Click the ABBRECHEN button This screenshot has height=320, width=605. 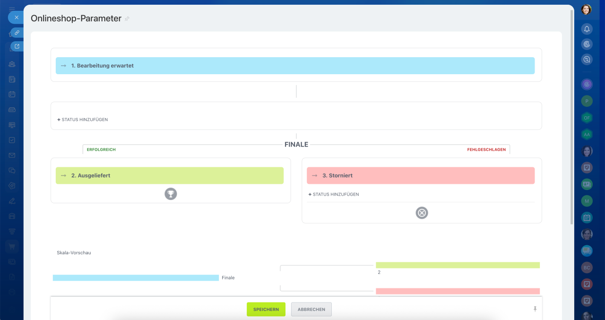coord(311,310)
